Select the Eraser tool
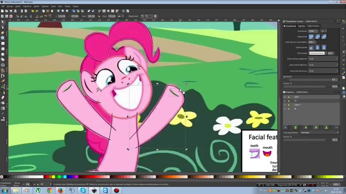 coord(3,98)
